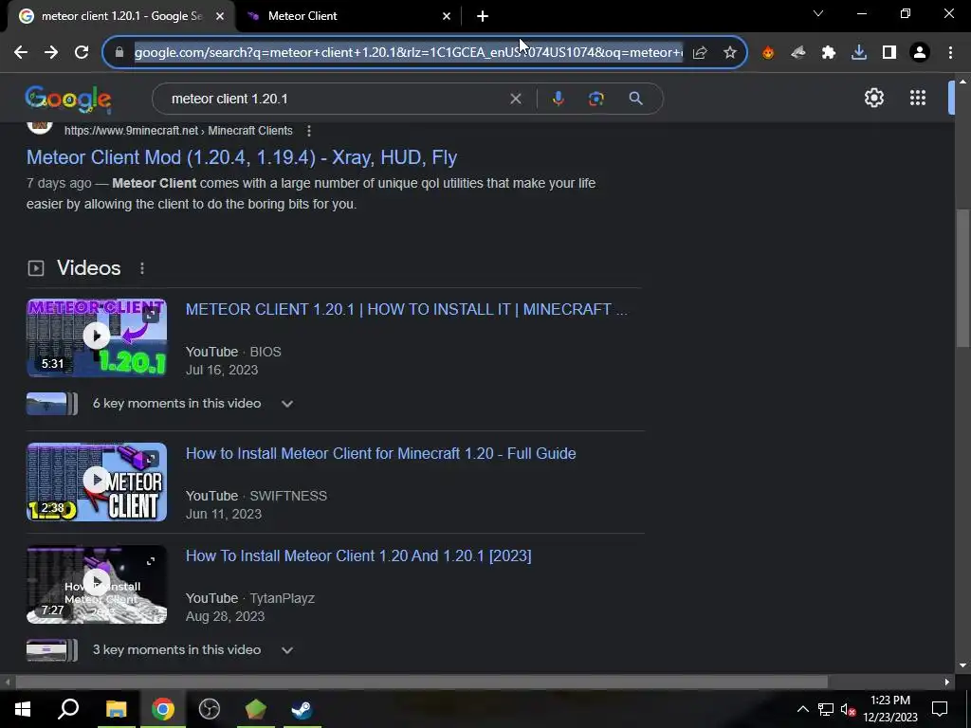Image resolution: width=971 pixels, height=728 pixels.
Task: Submit search with the magnifier icon
Action: click(635, 99)
